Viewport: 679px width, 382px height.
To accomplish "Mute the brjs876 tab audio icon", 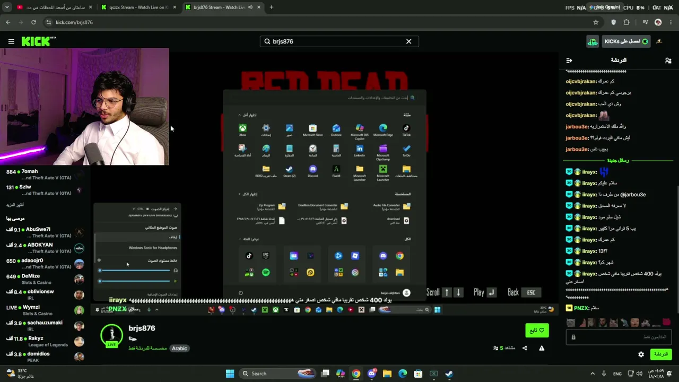I will 250,7.
